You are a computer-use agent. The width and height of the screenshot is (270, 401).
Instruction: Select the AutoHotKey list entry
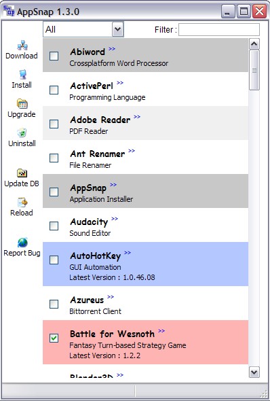pyautogui.click(x=145, y=264)
